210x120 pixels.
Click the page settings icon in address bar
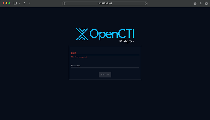[x=64, y=3]
